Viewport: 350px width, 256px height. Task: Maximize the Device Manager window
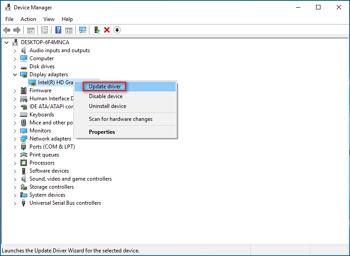tap(318, 7)
